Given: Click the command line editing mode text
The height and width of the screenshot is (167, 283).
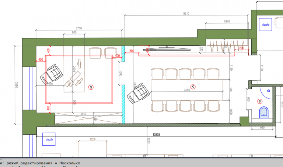Looking at the screenshot, I should point(43,163).
